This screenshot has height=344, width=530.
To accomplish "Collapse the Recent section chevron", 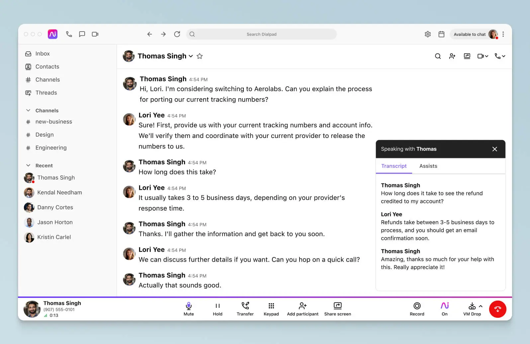I will pyautogui.click(x=28, y=166).
